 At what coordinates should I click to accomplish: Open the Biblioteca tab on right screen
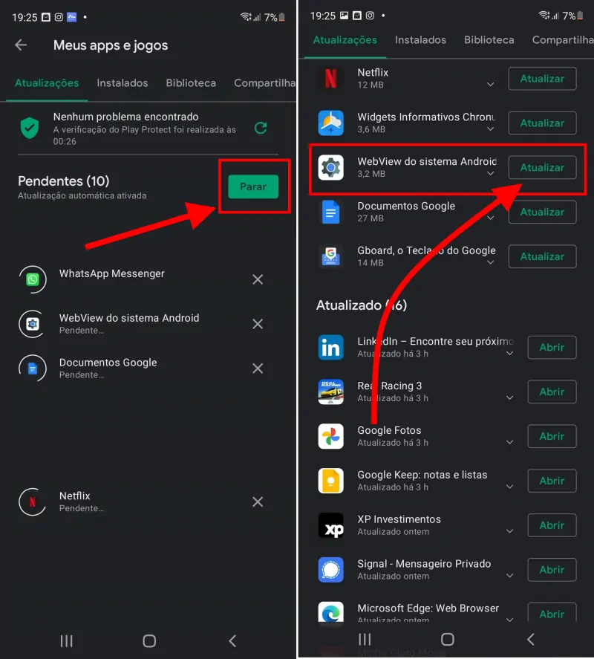pos(489,40)
